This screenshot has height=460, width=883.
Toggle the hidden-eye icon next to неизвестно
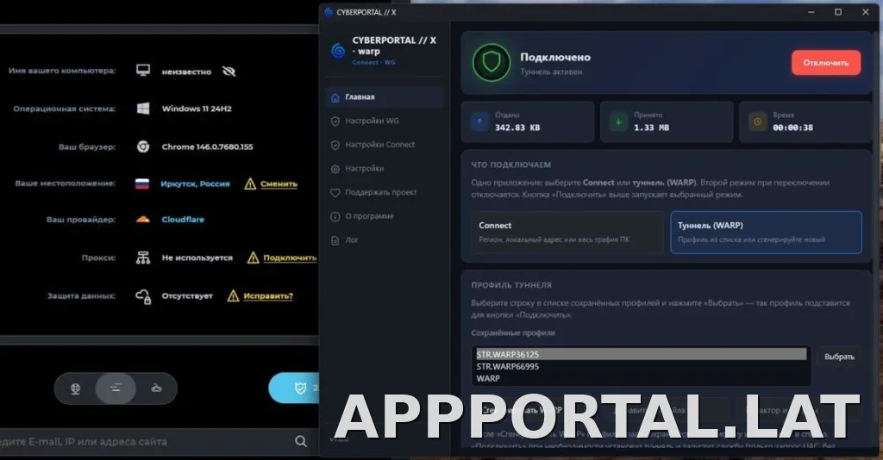(x=229, y=71)
